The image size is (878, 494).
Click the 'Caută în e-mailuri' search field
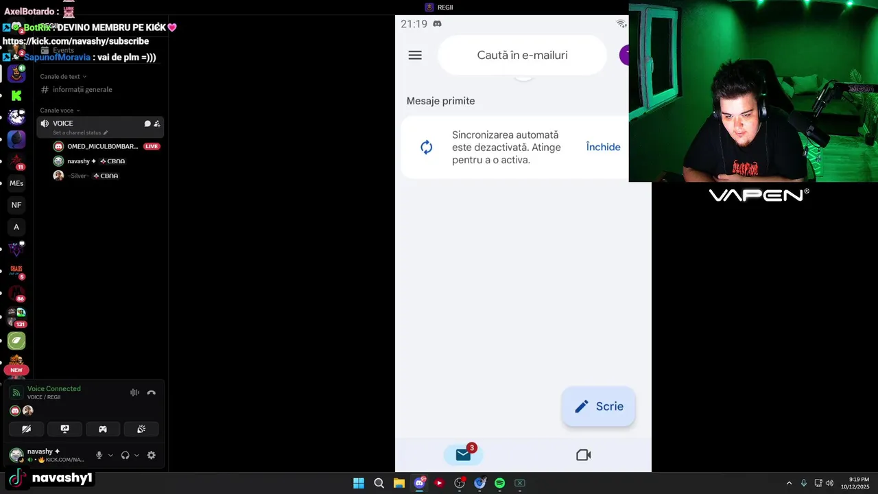pyautogui.click(x=522, y=56)
